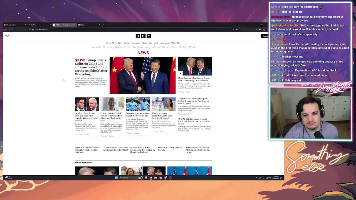The height and width of the screenshot is (200, 356).
Task: Select the BBC Verify subtopic
Action: (x=192, y=47)
